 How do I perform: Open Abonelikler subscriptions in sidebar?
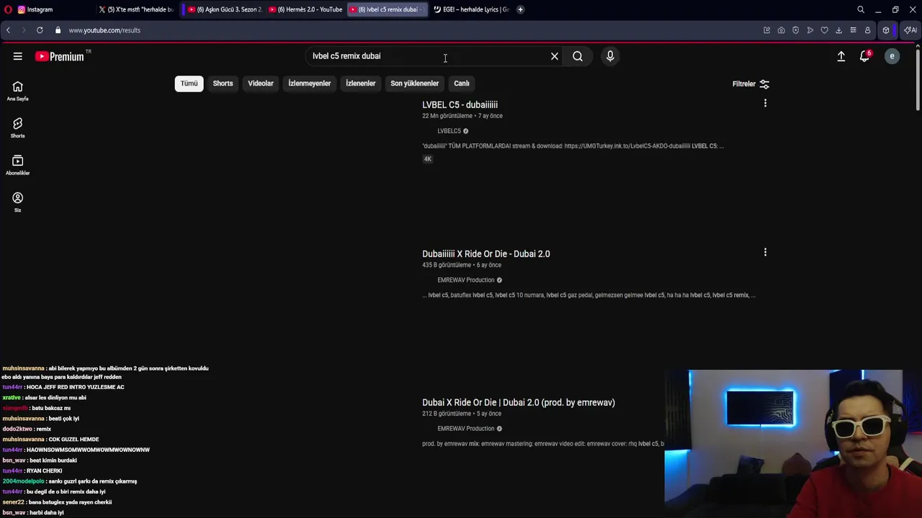(x=17, y=165)
